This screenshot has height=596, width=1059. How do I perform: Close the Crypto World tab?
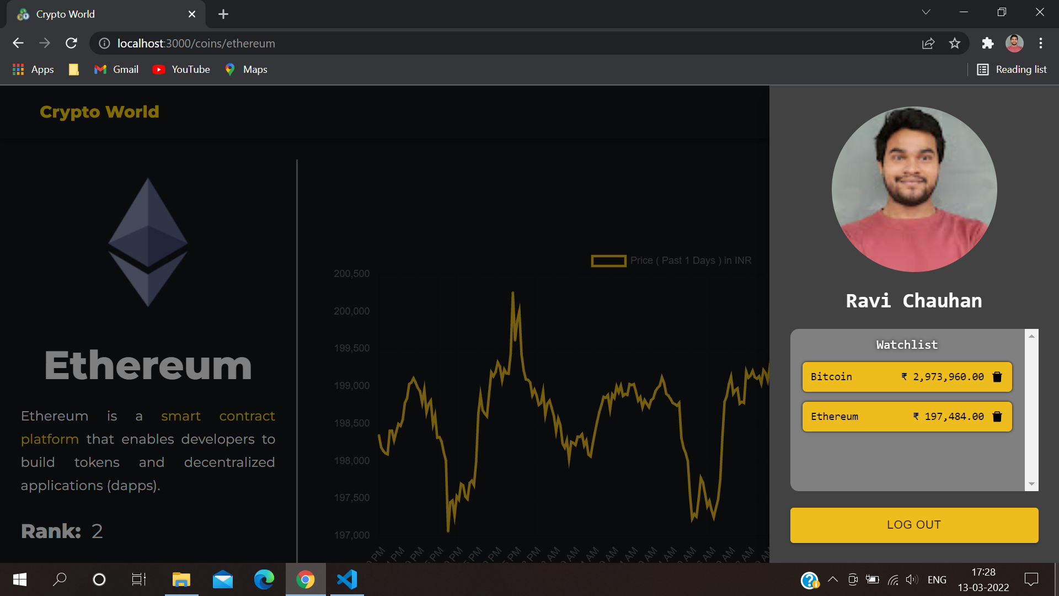192,14
